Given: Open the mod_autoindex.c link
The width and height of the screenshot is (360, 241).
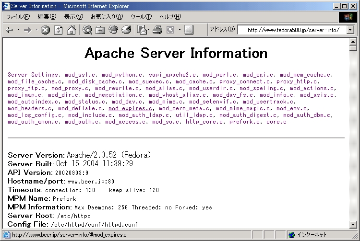Looking at the screenshot, I should (x=33, y=102).
